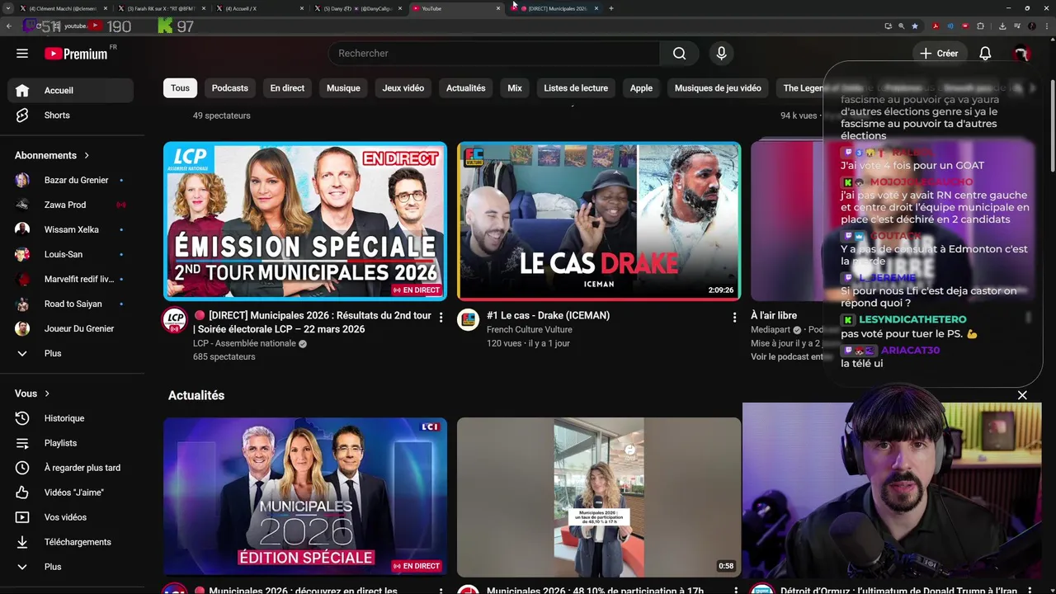Viewport: 1056px width, 594px height.
Task: Open browser extensions puzzle icon
Action: pyautogui.click(x=980, y=26)
